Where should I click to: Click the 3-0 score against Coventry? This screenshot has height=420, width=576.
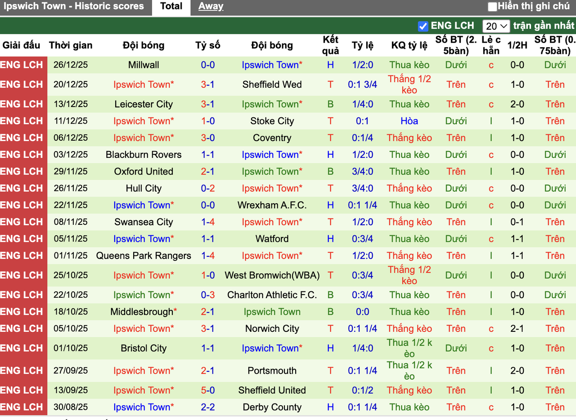(208, 138)
